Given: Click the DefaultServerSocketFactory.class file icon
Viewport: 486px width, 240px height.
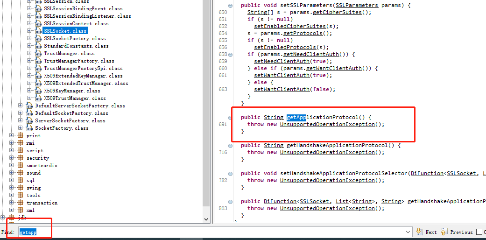Looking at the screenshot, I should (29, 106).
